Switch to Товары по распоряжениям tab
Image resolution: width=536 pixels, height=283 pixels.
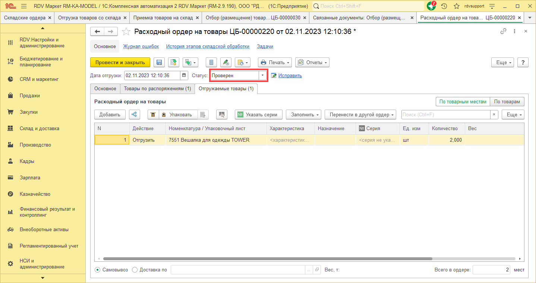coord(157,89)
